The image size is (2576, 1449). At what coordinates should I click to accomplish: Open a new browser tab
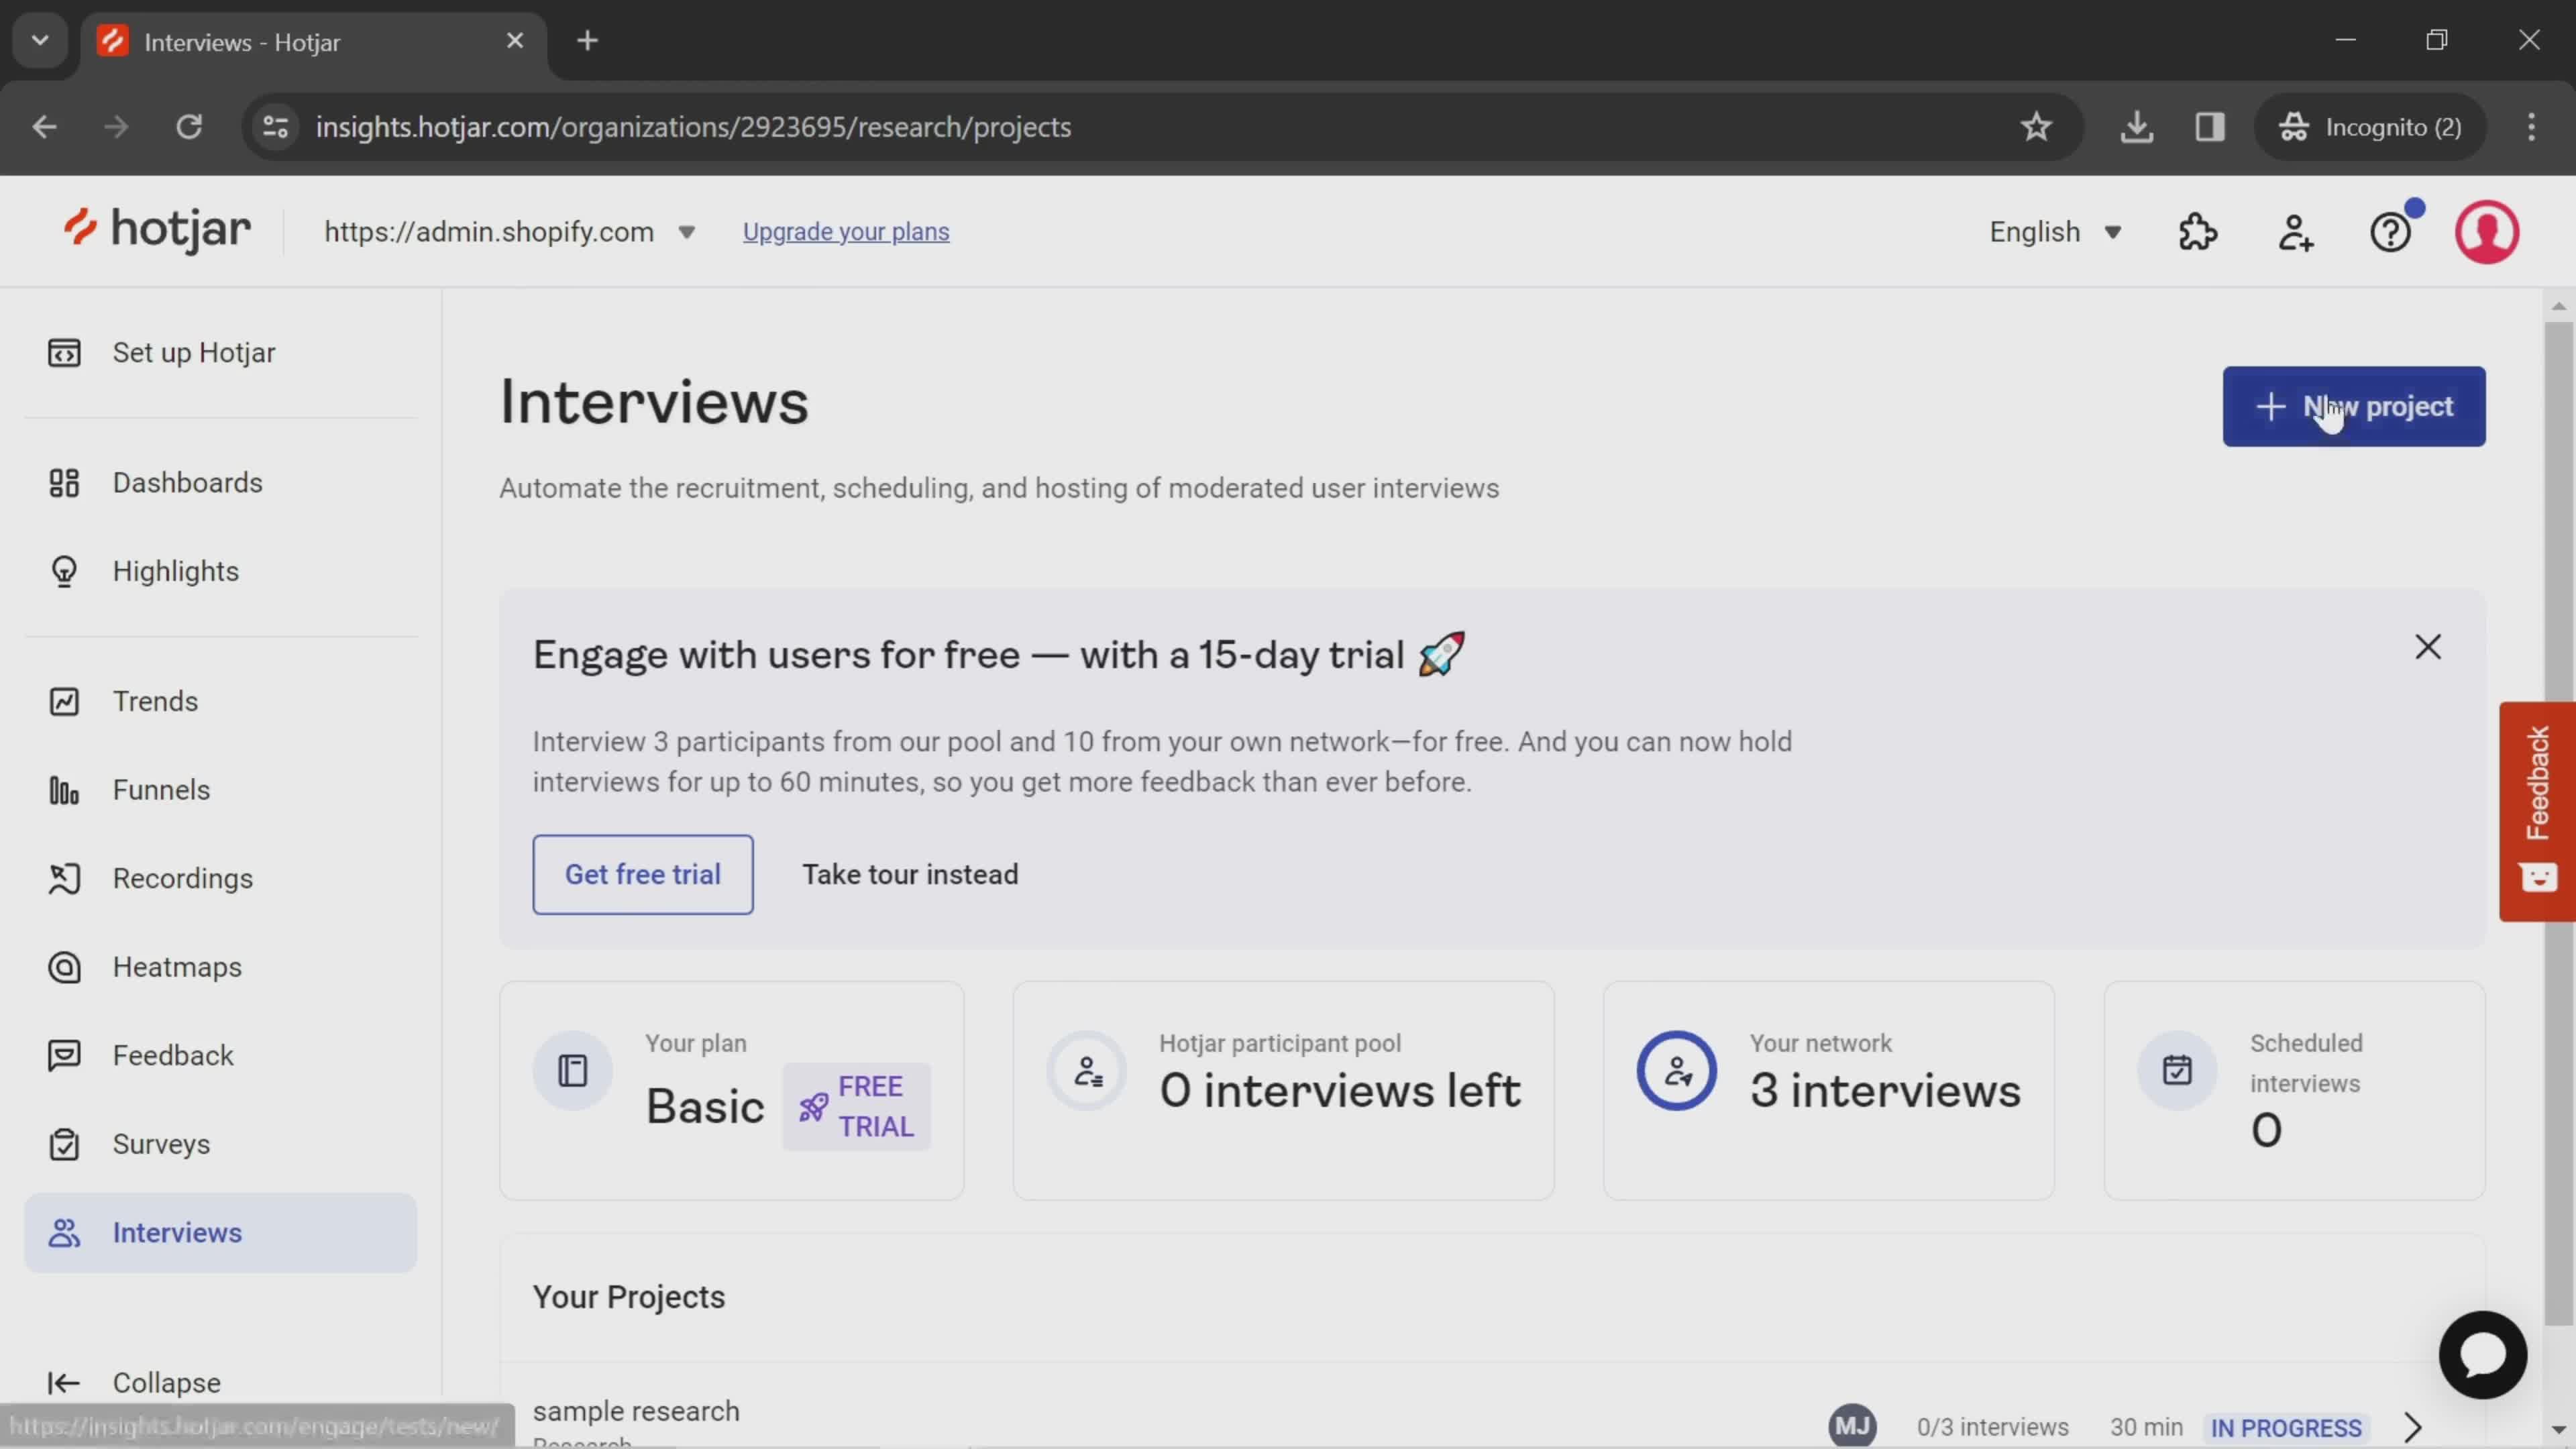[588, 41]
